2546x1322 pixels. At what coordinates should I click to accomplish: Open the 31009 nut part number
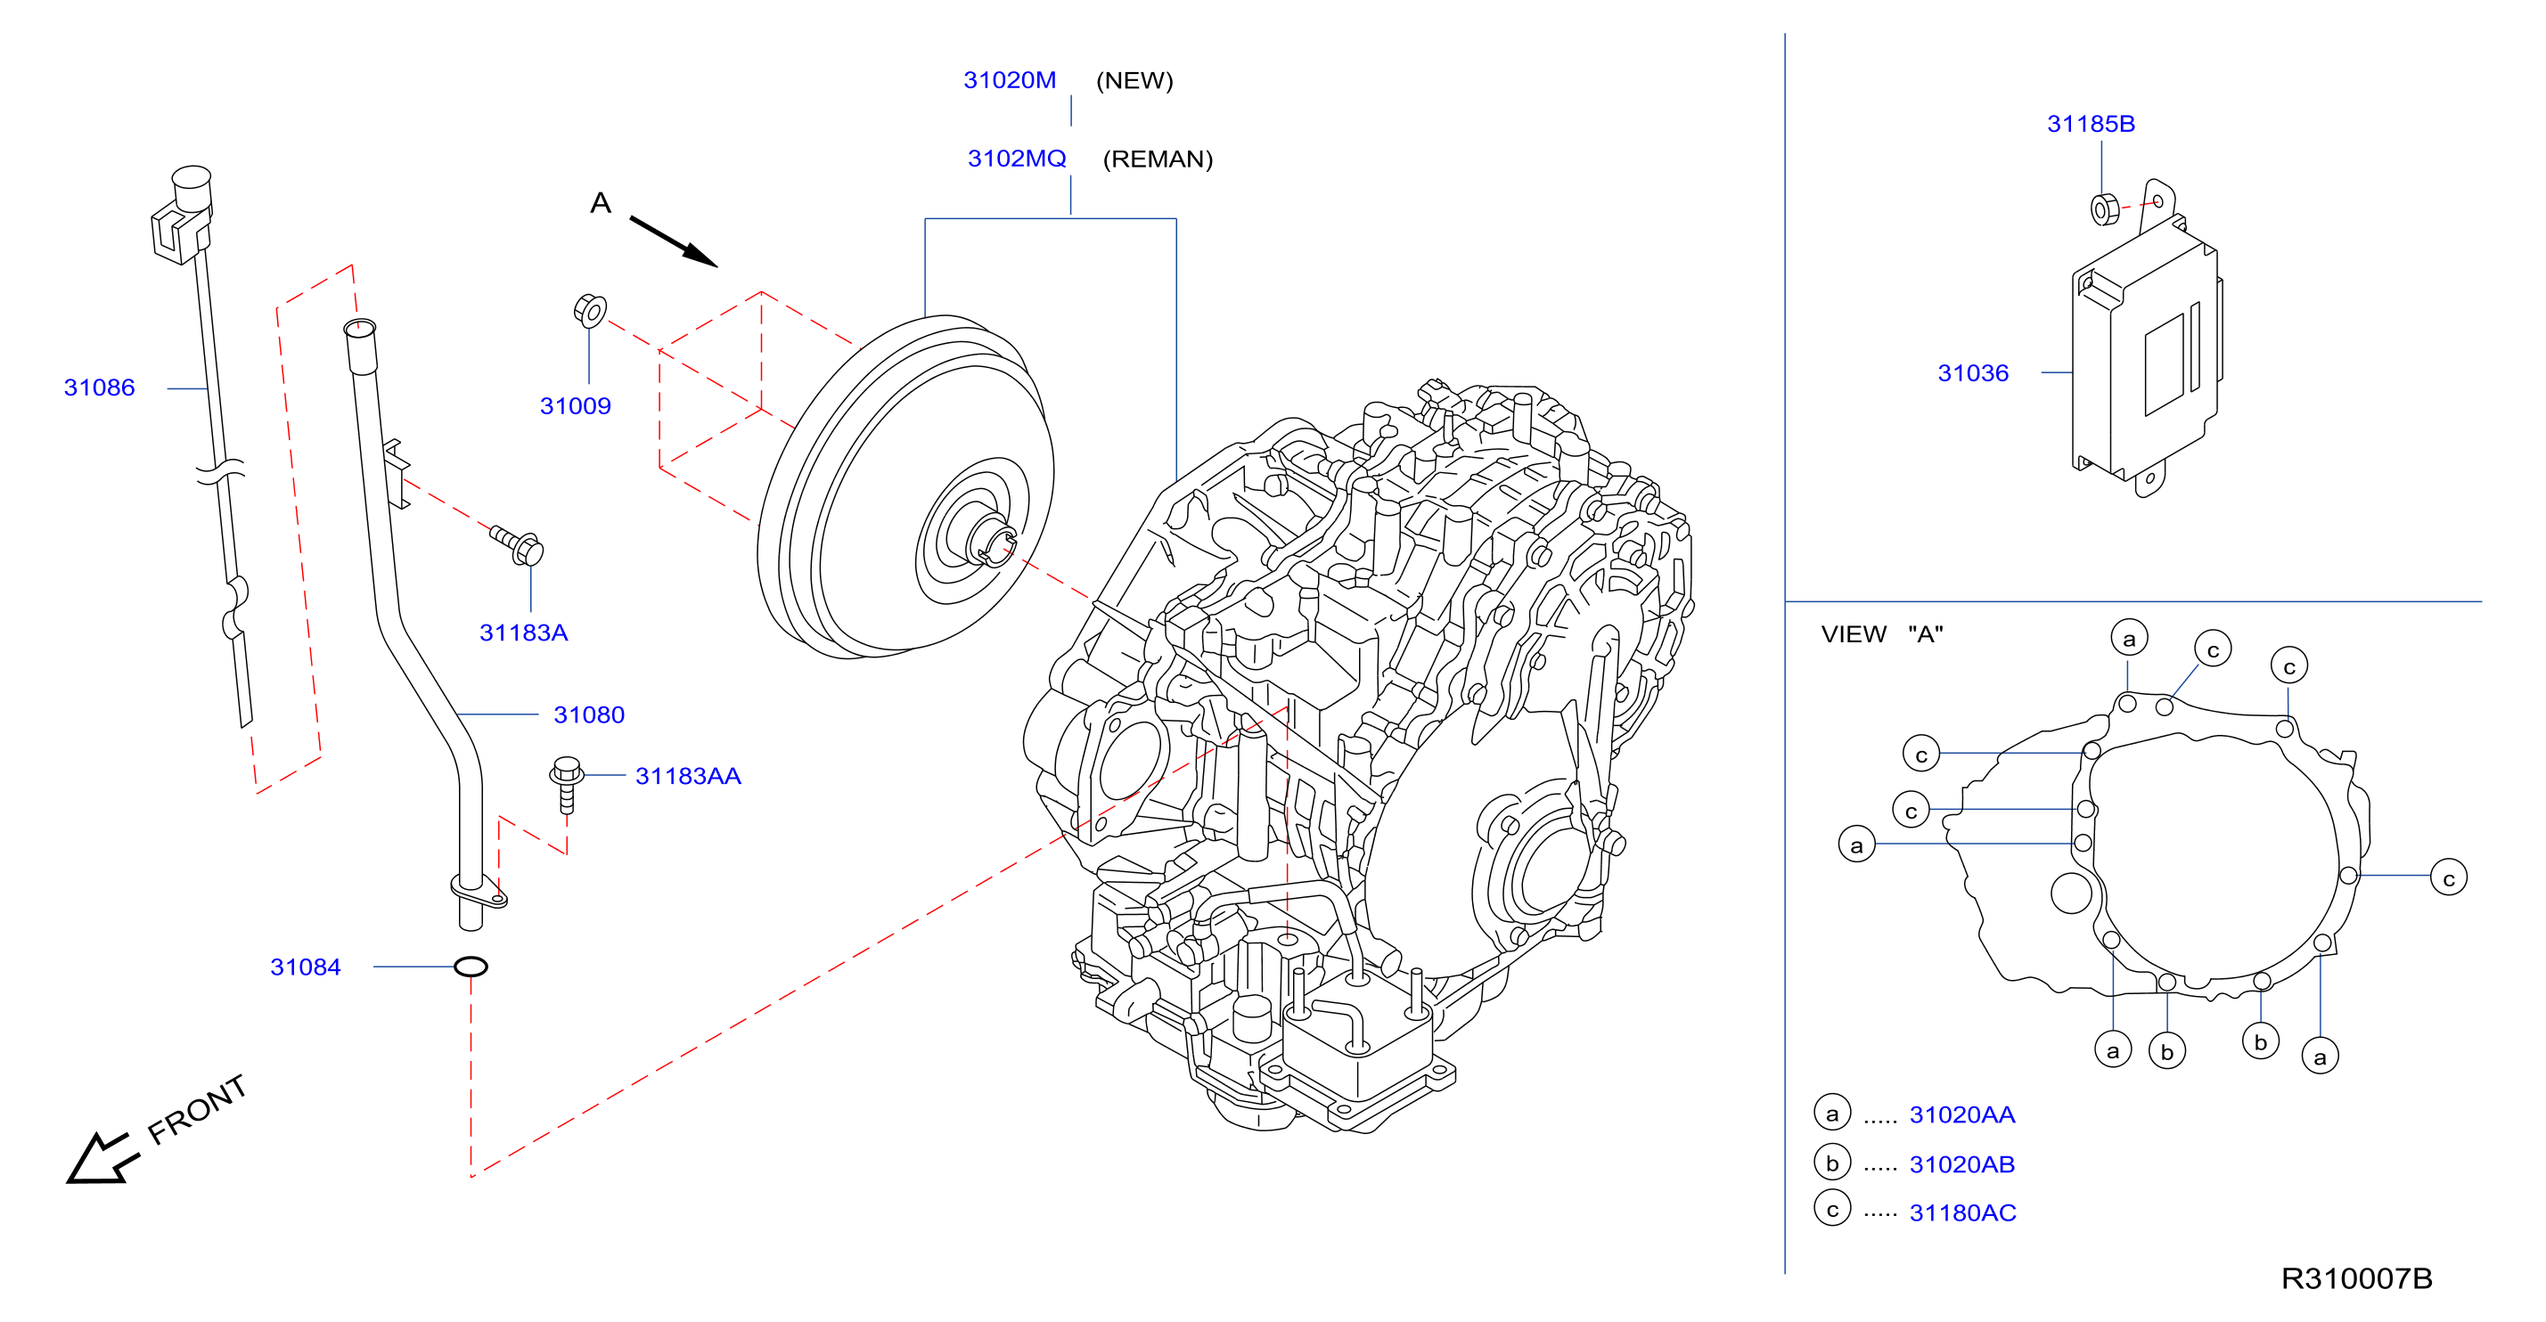[x=575, y=406]
